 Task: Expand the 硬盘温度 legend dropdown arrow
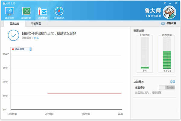pos(30,49)
